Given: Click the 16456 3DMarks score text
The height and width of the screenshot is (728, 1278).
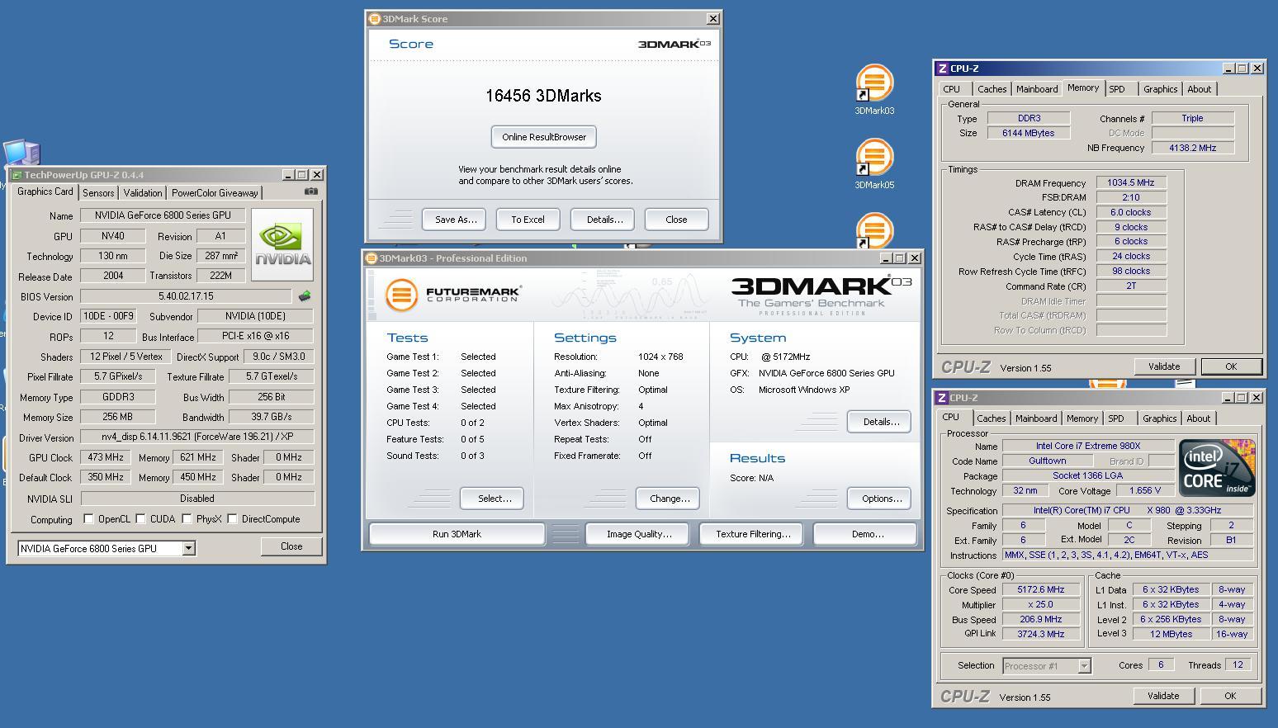Looking at the screenshot, I should pos(543,96).
